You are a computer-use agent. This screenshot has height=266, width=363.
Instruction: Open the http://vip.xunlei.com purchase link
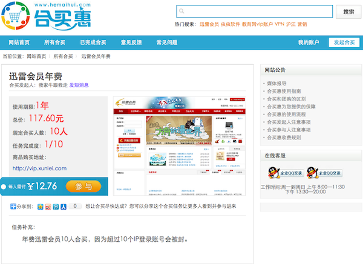(x=39, y=168)
